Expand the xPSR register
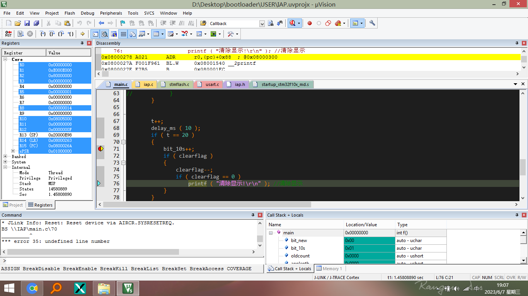 point(13,151)
